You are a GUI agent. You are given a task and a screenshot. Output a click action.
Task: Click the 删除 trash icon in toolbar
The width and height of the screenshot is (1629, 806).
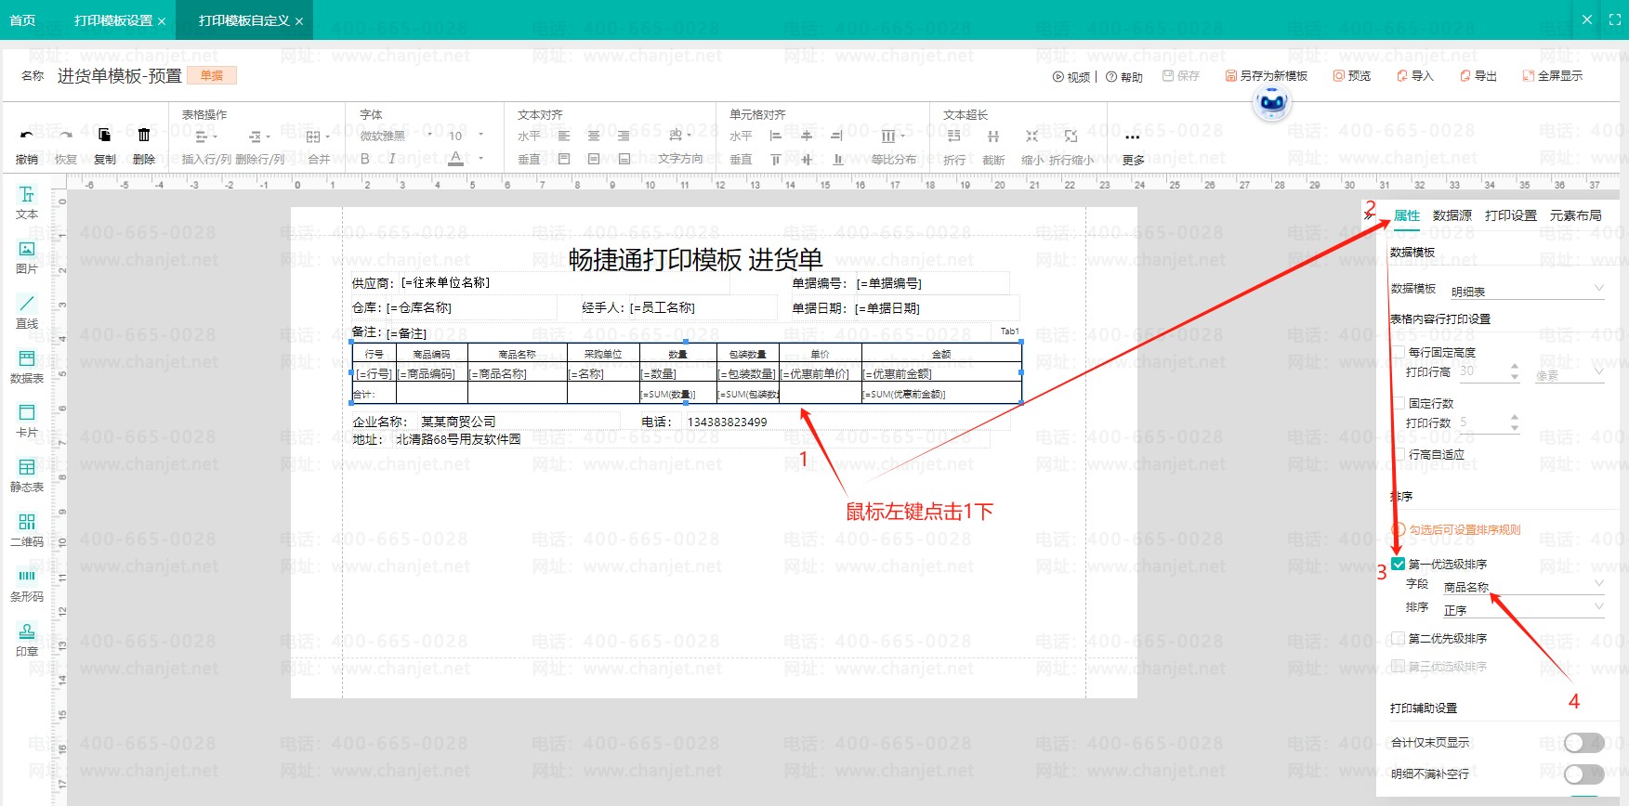point(144,136)
